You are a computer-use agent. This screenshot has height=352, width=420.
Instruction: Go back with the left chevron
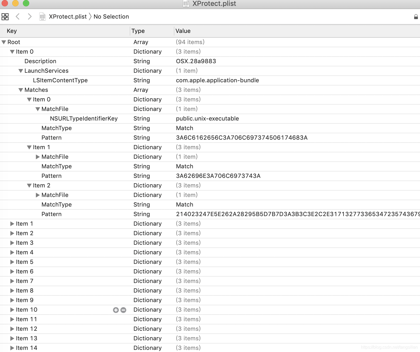(x=18, y=16)
